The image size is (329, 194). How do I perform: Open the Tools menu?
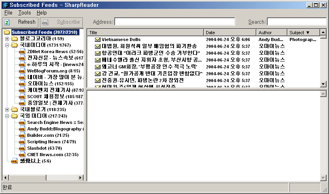(25, 13)
